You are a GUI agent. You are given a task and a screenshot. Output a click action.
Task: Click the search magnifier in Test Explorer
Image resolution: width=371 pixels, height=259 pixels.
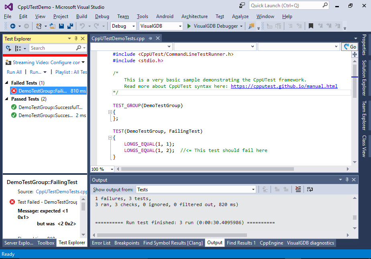79,48
